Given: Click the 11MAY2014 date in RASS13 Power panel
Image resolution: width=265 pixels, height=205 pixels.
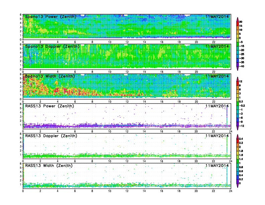Looking at the screenshot, I should [217, 106].
